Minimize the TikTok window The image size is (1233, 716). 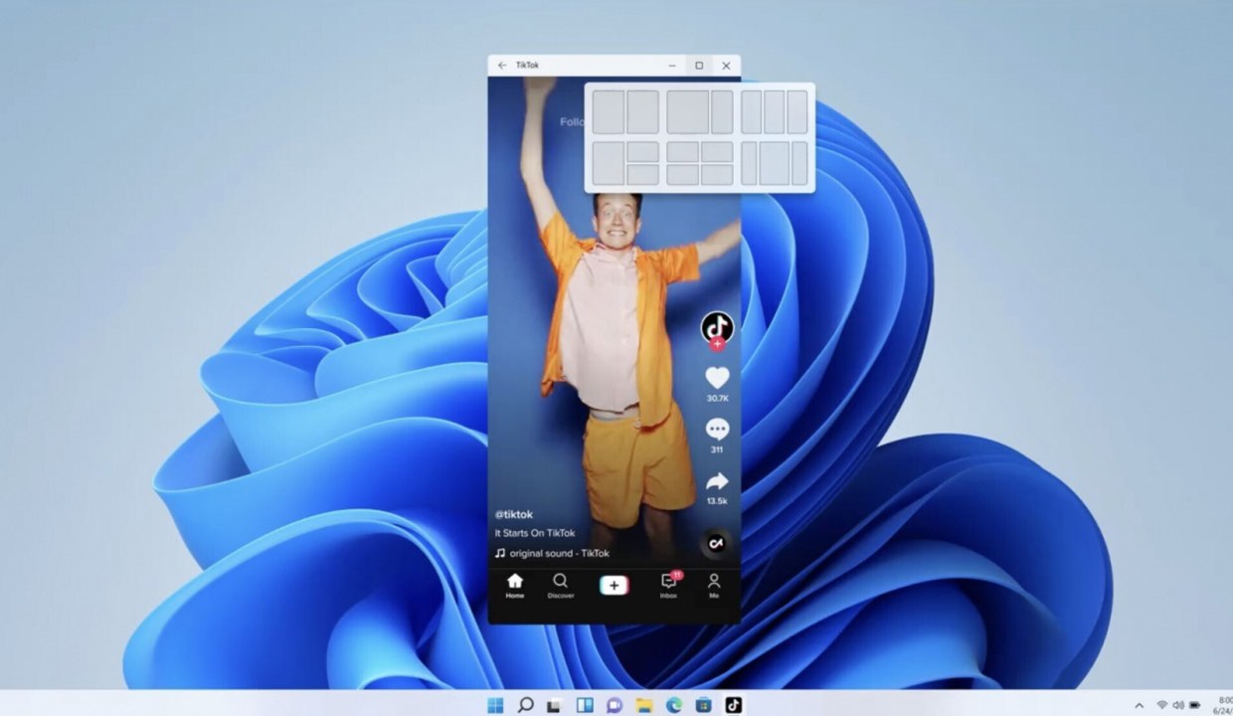point(673,66)
